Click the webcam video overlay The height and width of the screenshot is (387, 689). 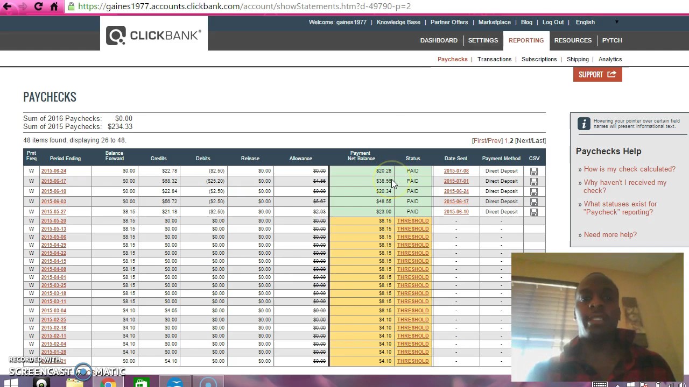597,317
